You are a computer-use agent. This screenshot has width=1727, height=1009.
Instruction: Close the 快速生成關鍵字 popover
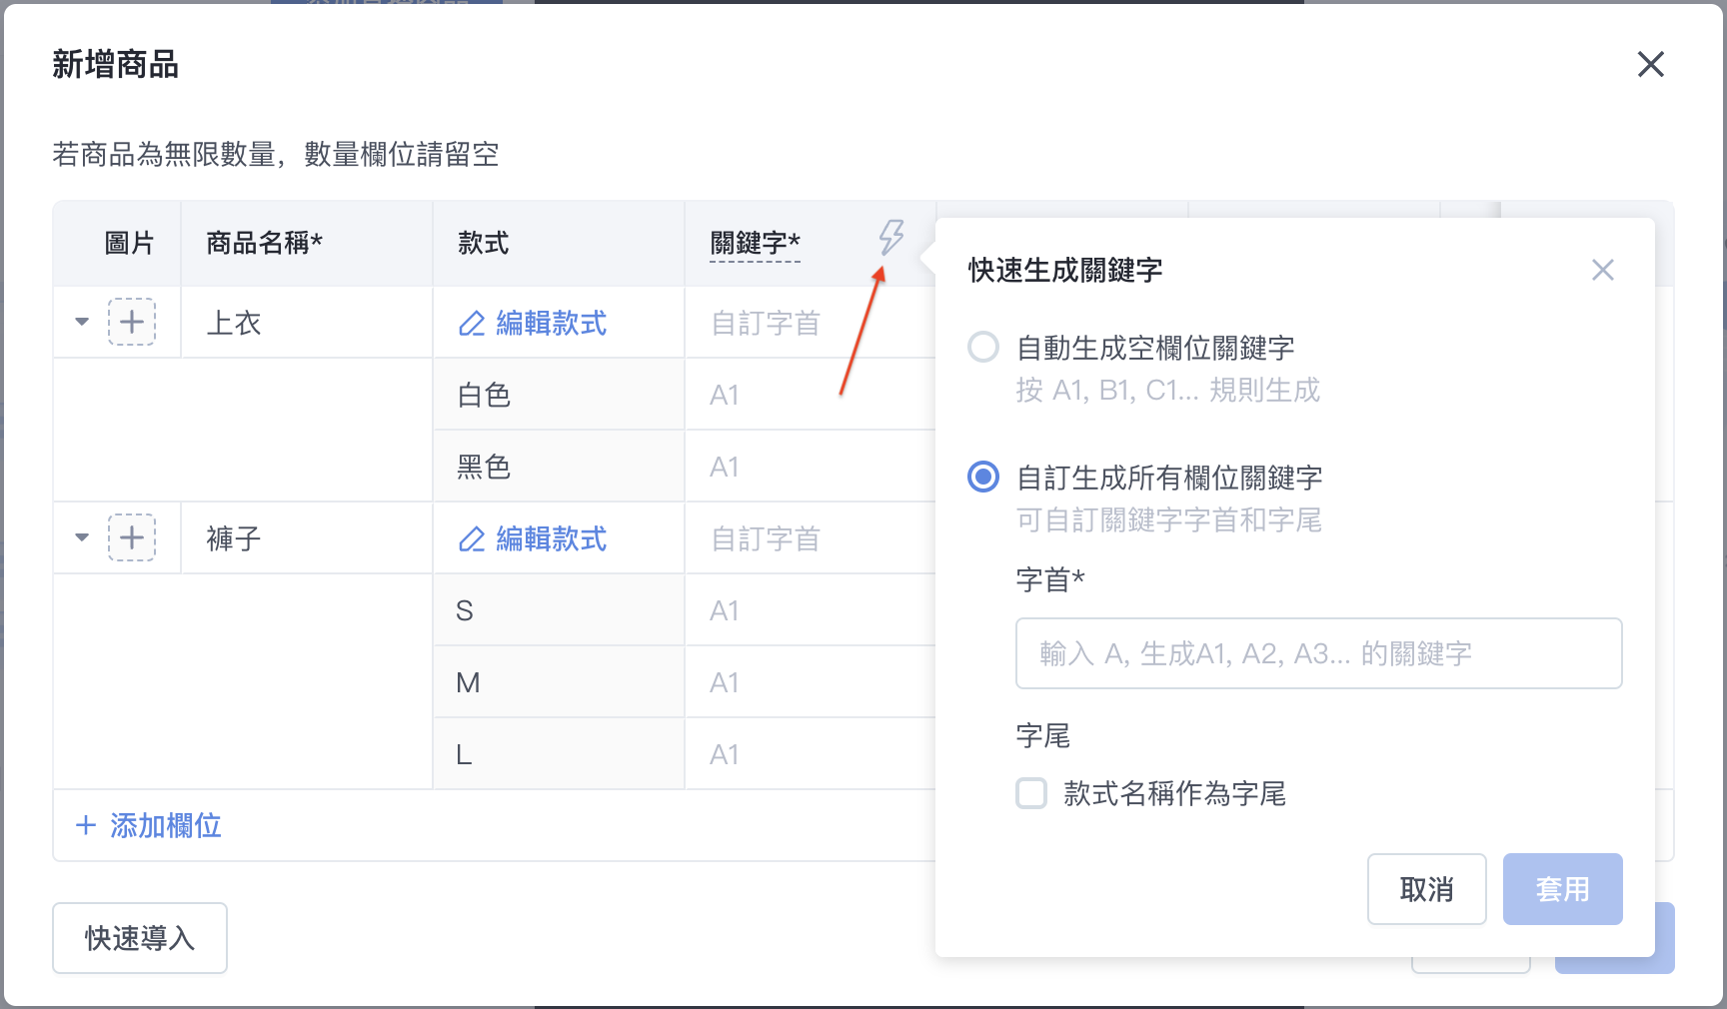1602,270
